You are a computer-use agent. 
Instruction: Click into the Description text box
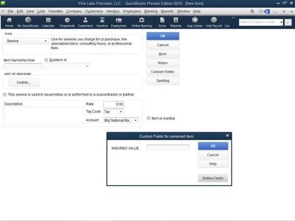pos(44,115)
